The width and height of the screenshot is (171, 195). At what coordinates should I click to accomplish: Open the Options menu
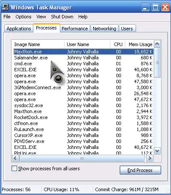coord(24,17)
